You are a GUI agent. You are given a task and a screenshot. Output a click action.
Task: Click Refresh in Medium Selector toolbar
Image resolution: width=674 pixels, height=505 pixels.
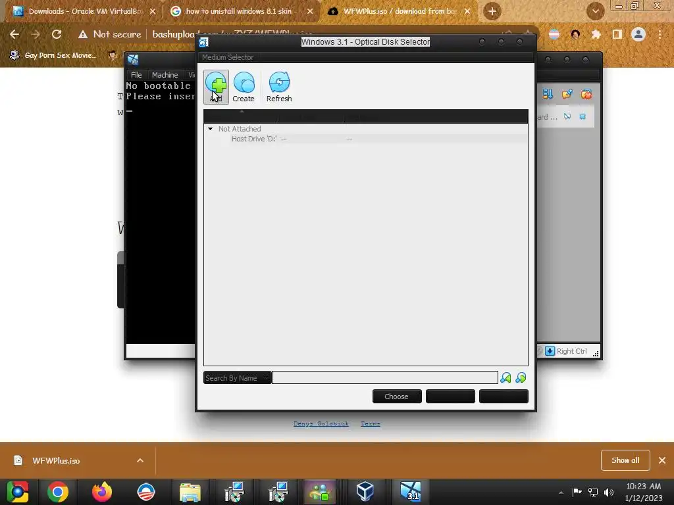point(279,87)
